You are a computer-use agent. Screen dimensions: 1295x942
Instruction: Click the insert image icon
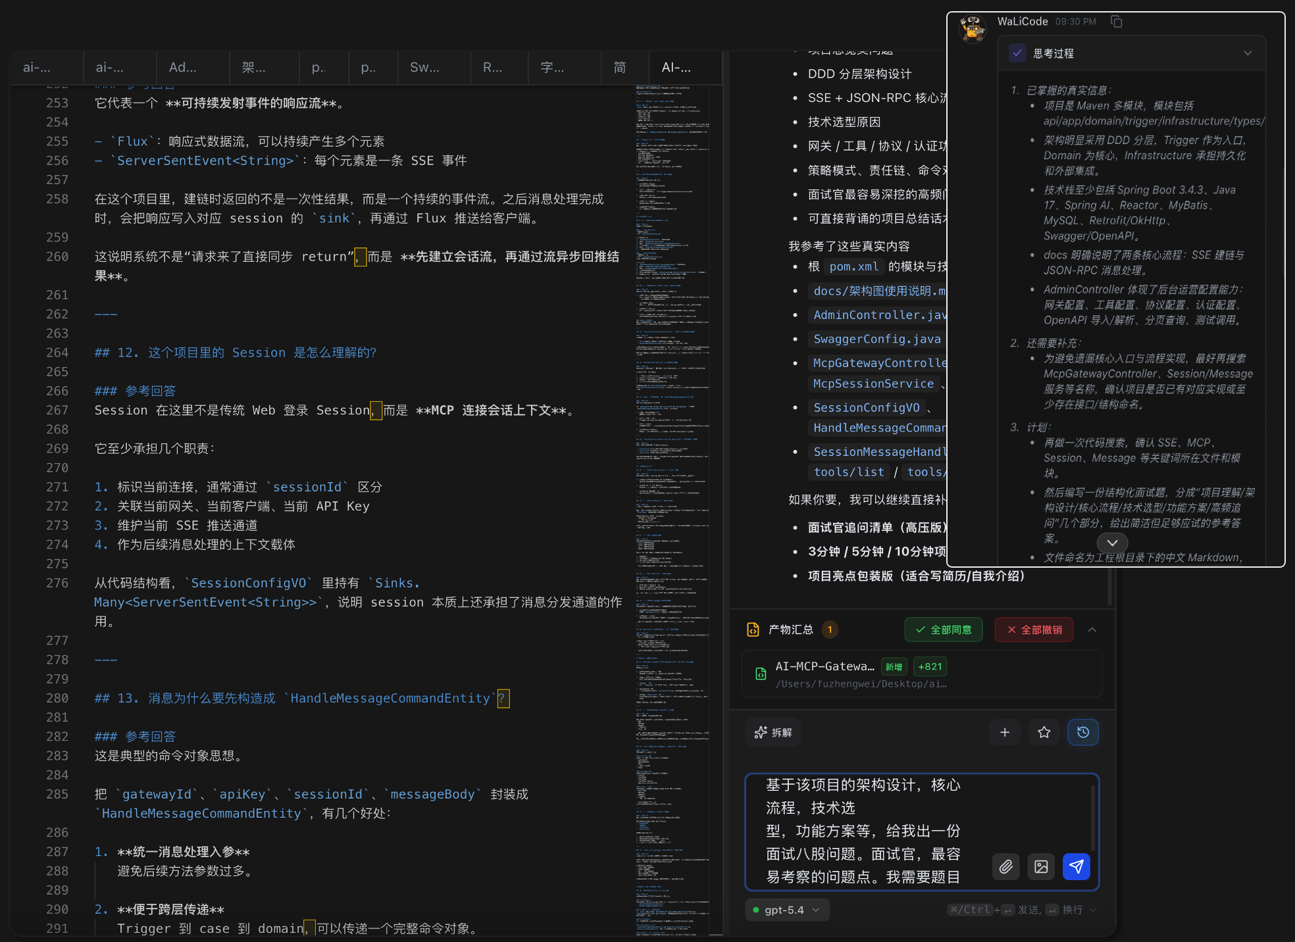tap(1041, 866)
